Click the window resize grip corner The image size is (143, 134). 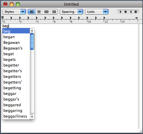140,131
